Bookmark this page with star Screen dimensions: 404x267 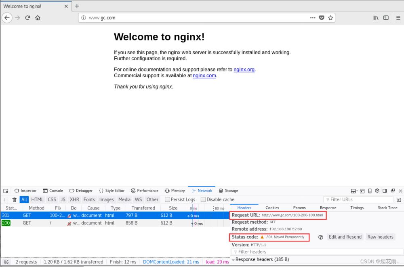tap(330, 18)
